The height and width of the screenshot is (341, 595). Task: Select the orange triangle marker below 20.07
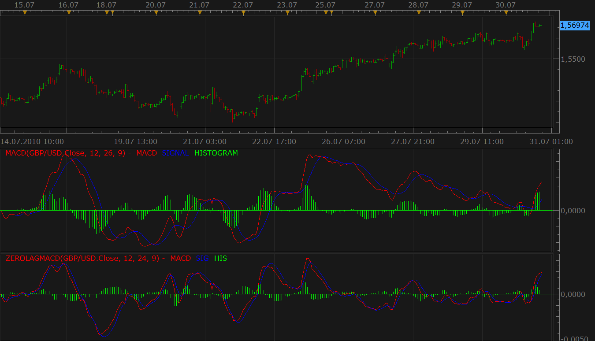point(156,13)
